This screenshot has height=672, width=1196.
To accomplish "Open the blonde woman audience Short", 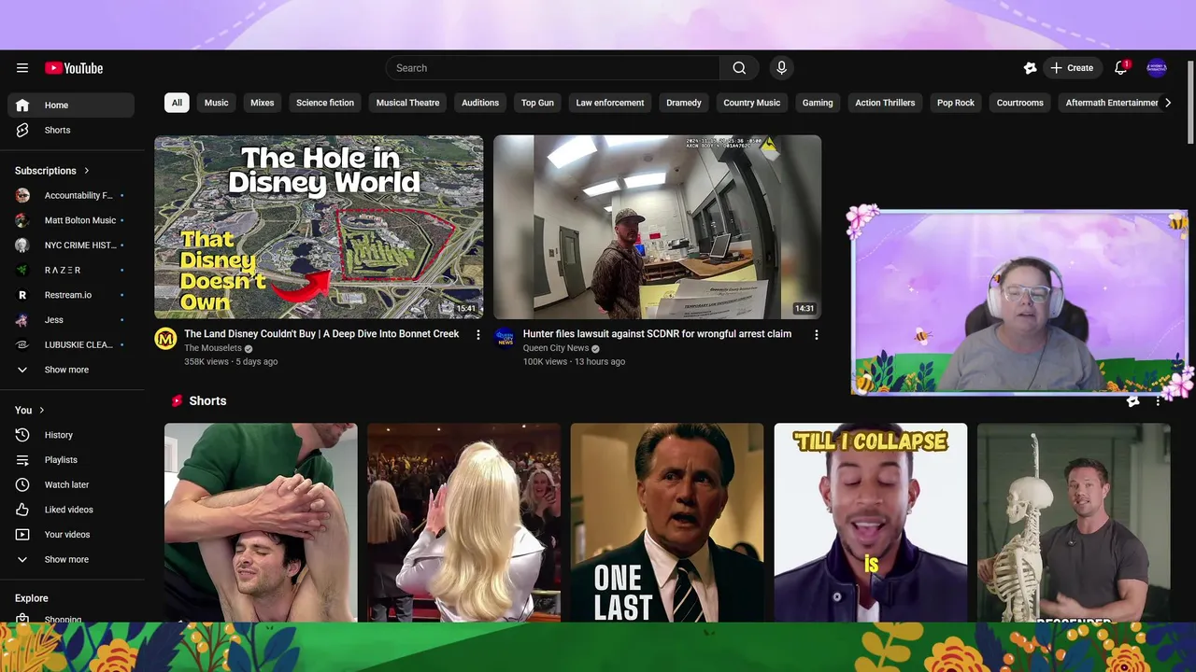I will coord(463,523).
